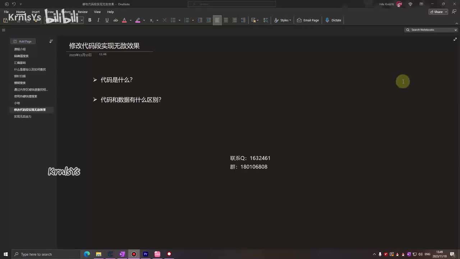This screenshot has width=460, height=259.
Task: Click the sort pages icon
Action: click(51, 41)
